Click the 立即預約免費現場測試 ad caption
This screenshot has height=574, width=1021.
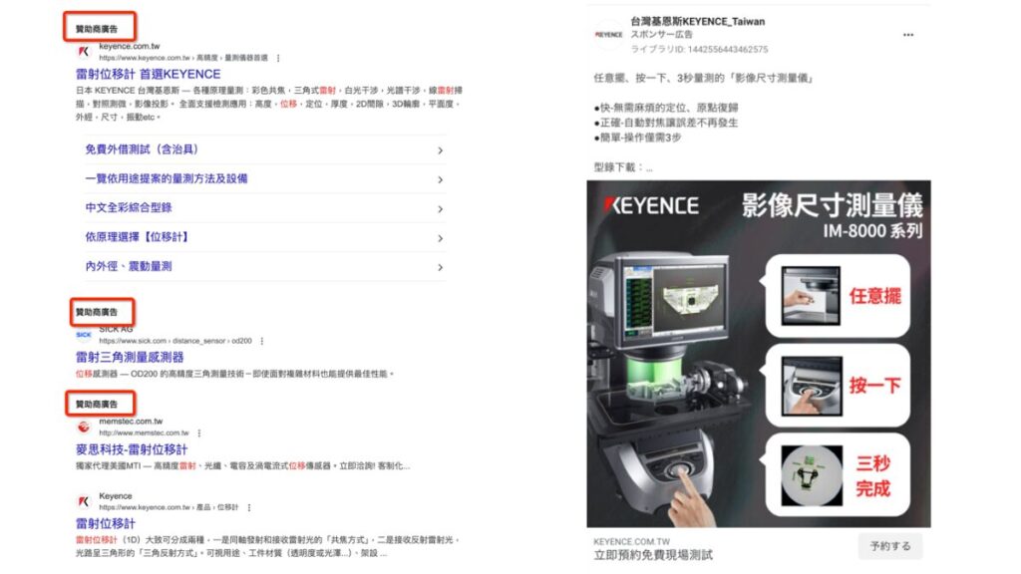653,555
